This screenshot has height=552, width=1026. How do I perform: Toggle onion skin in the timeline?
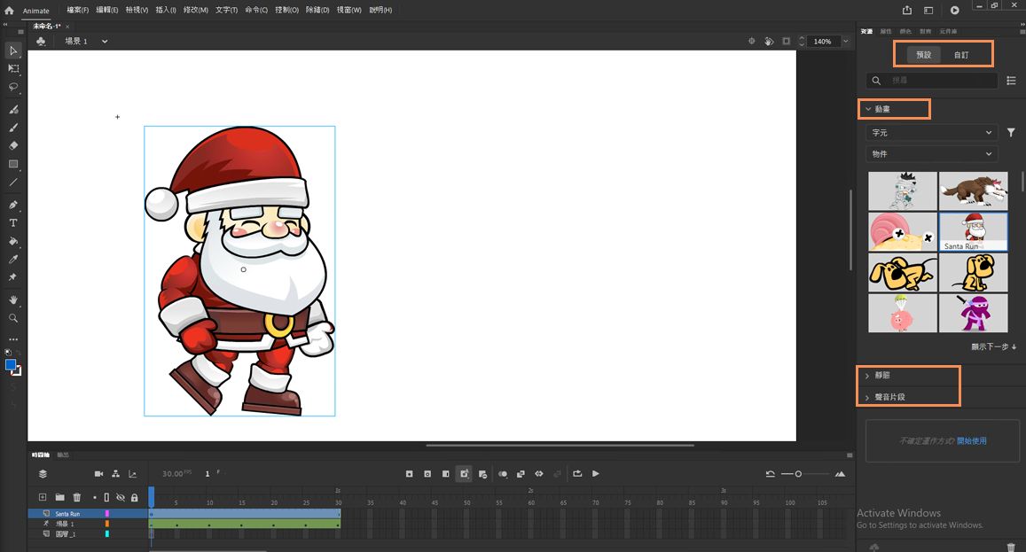(503, 473)
